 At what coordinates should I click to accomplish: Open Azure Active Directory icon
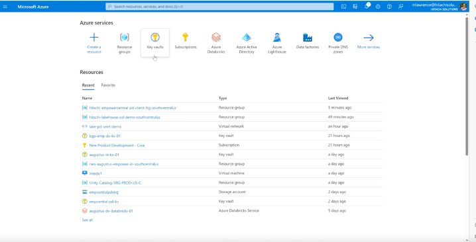[x=247, y=37]
